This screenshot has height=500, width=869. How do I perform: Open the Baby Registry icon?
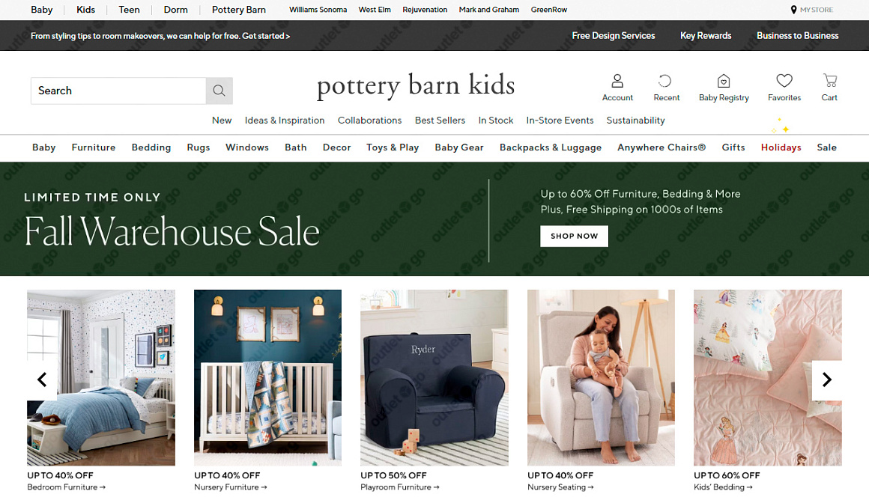pyautogui.click(x=723, y=81)
